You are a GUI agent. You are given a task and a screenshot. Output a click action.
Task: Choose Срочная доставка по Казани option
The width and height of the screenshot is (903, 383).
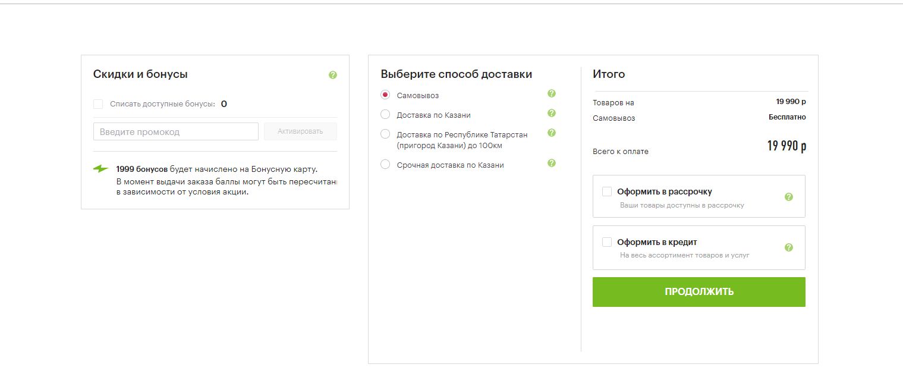point(385,165)
